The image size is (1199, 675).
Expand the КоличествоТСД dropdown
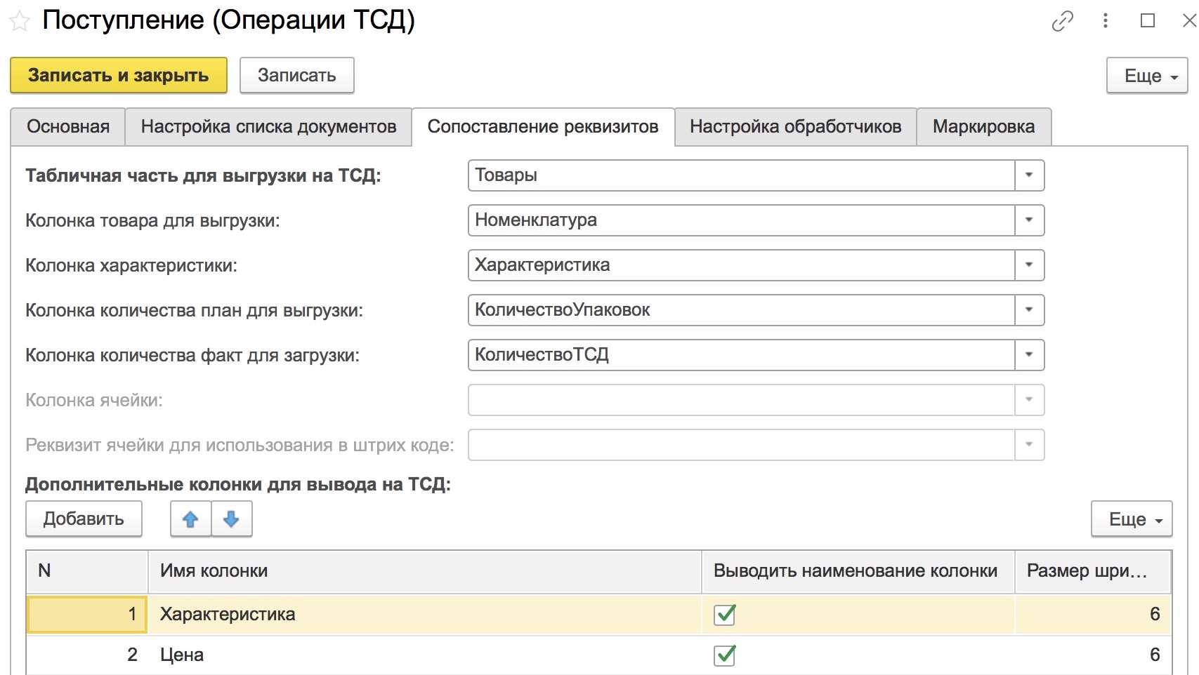1029,355
